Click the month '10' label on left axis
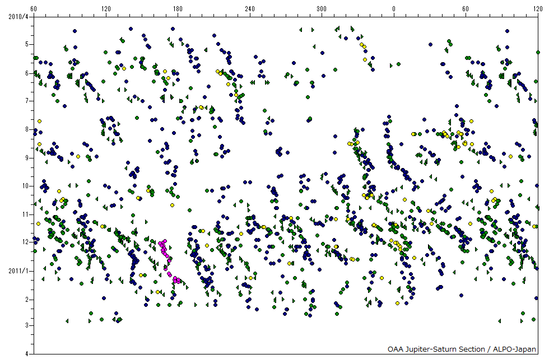This screenshot has width=549, height=364. coord(25,186)
